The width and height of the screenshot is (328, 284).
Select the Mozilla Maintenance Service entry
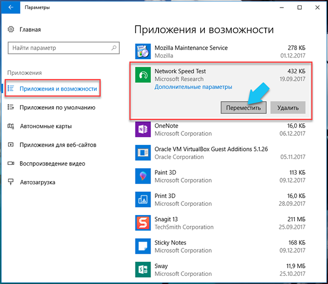click(x=220, y=52)
